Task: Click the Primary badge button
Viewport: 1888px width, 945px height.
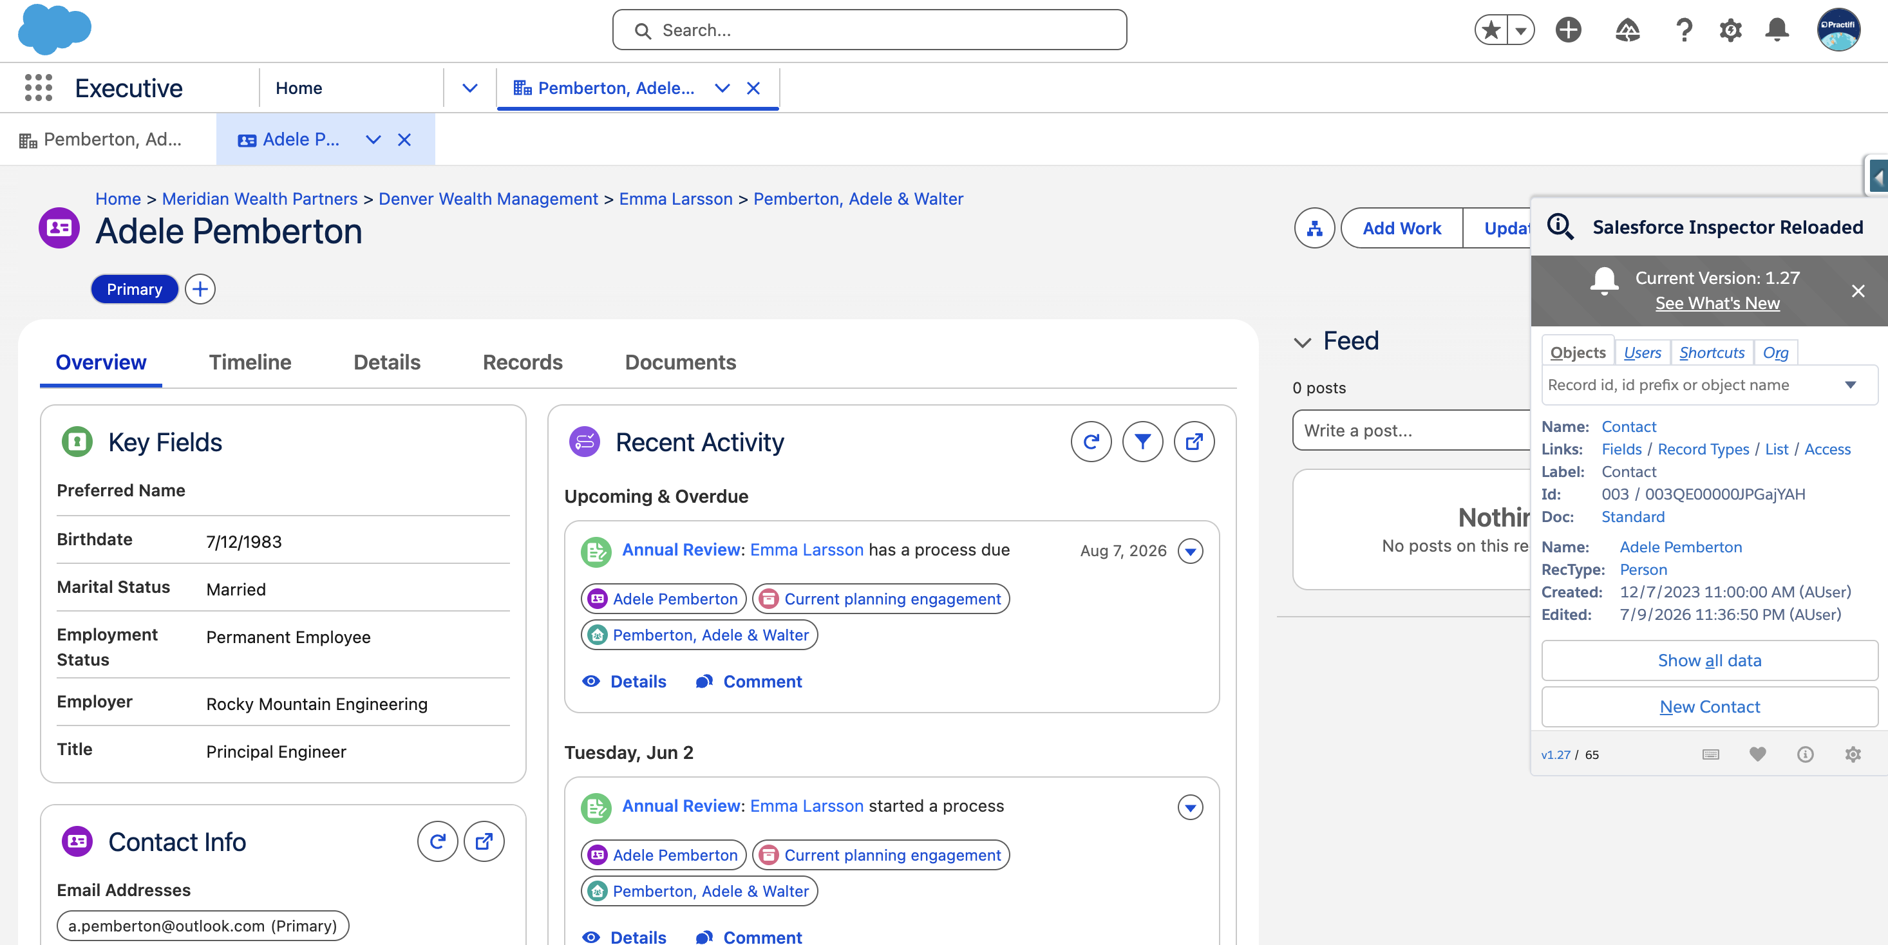Action: click(134, 290)
